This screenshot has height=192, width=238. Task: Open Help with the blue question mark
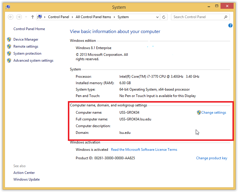(x=230, y=25)
